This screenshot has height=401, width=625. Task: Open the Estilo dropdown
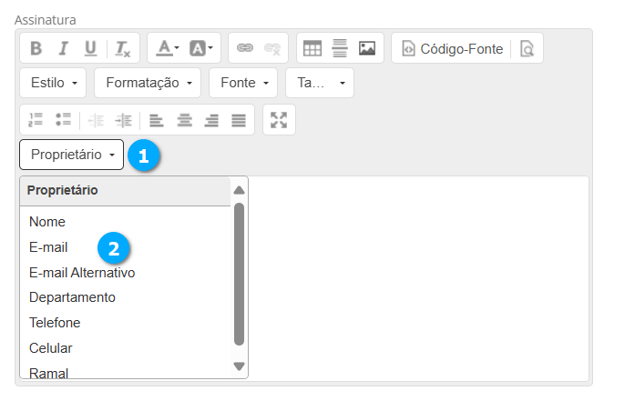click(x=53, y=83)
